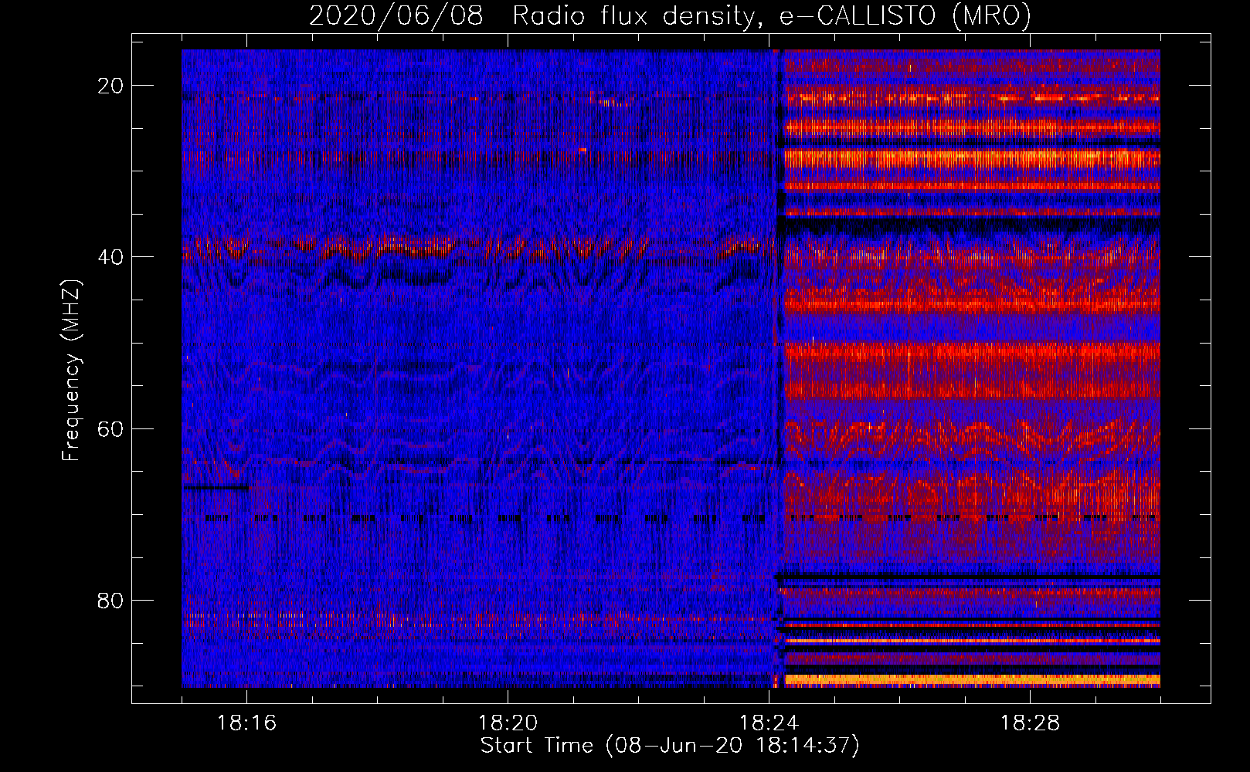Viewport: 1250px width, 772px height.
Task: Click the plot title '2020/06/08 Radio flux density'
Action: coord(669,15)
